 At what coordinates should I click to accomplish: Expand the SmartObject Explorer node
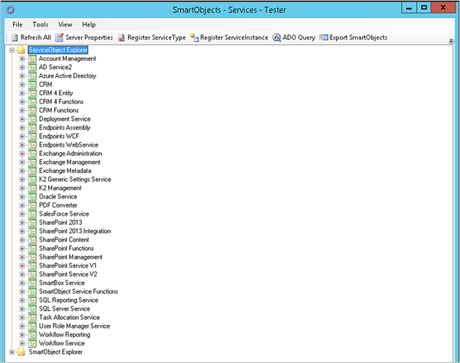11,351
